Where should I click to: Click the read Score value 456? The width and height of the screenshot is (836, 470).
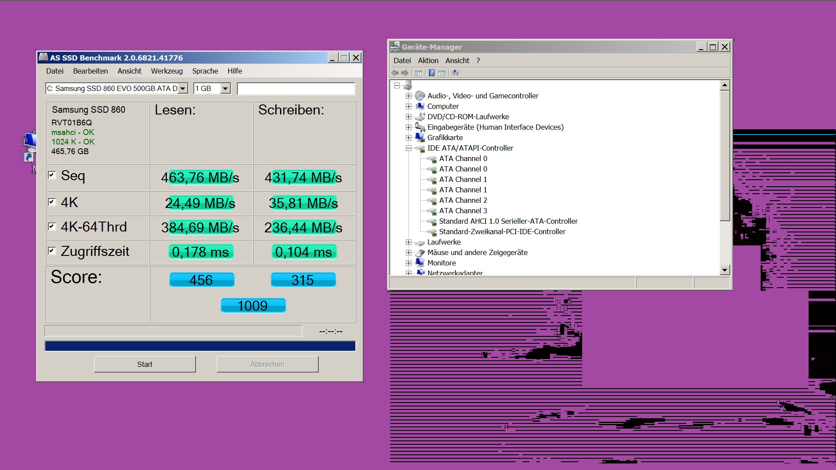202,280
